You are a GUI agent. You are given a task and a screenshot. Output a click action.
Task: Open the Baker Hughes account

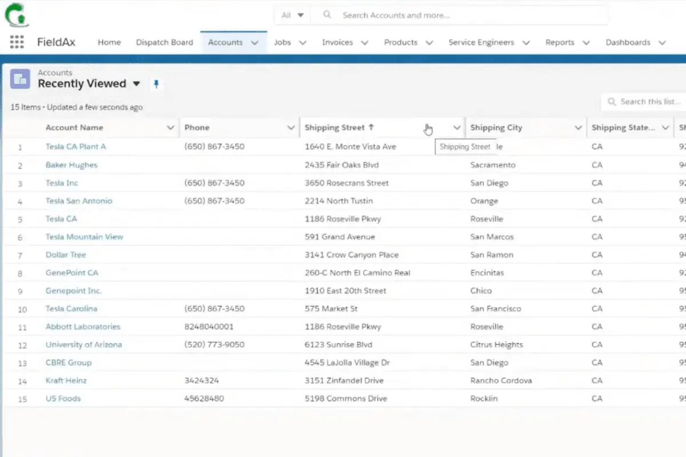pos(71,165)
